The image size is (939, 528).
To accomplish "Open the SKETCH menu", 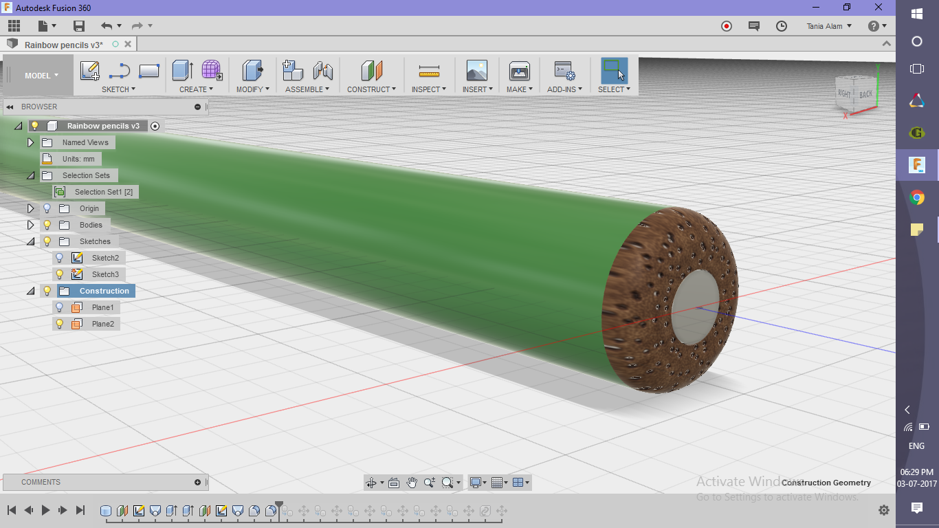I will tap(119, 89).
